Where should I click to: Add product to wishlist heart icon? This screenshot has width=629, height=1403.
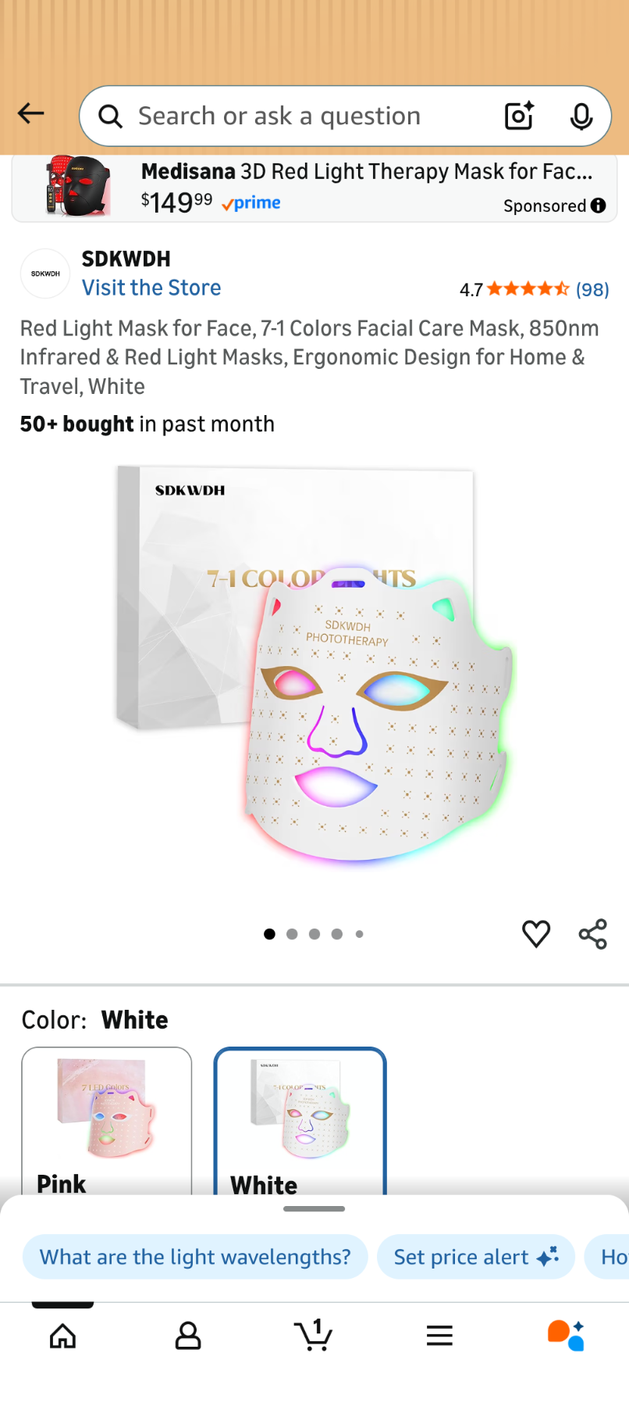click(x=536, y=933)
